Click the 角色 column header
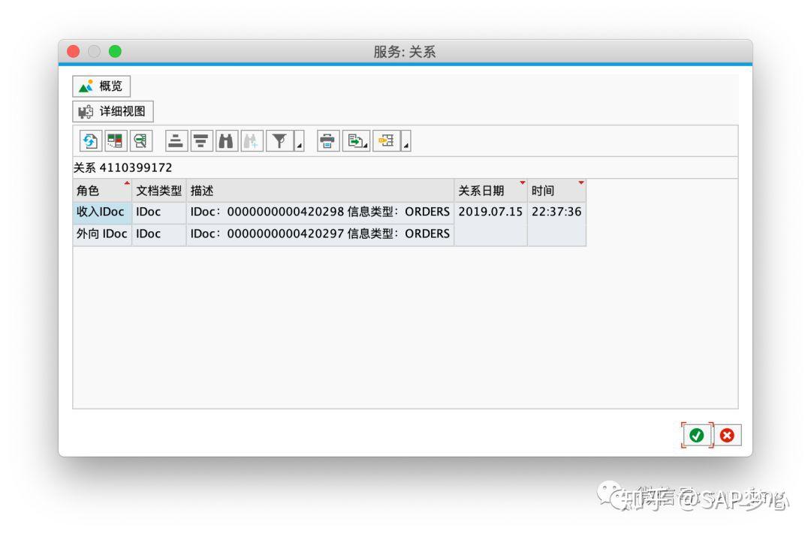The image size is (811, 534). (x=102, y=191)
